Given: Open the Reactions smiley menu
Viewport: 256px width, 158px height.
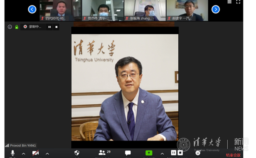Looking at the screenshot, I should 198,153.
